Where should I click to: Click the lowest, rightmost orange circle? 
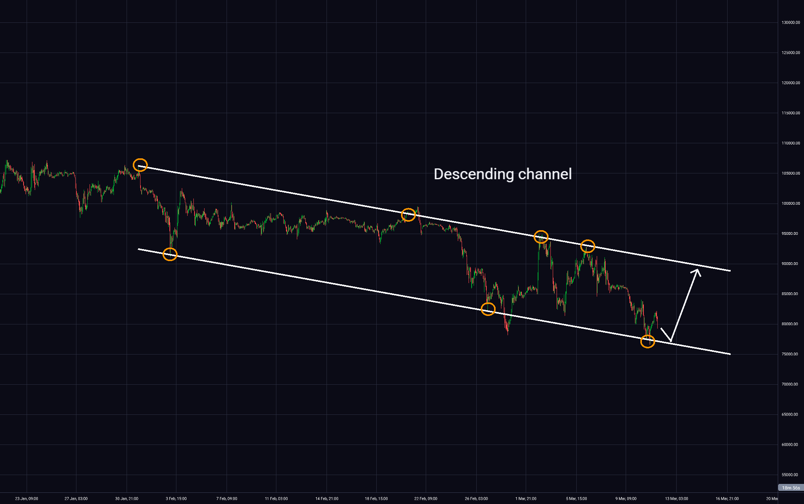click(648, 341)
